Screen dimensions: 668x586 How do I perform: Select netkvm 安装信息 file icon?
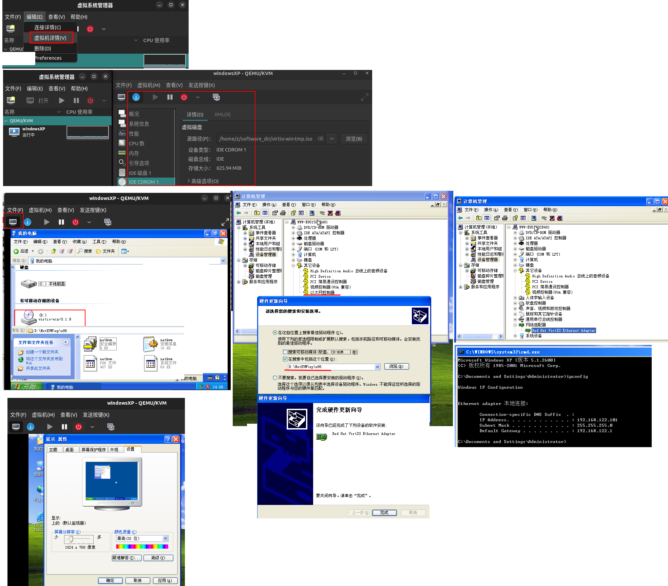151,344
